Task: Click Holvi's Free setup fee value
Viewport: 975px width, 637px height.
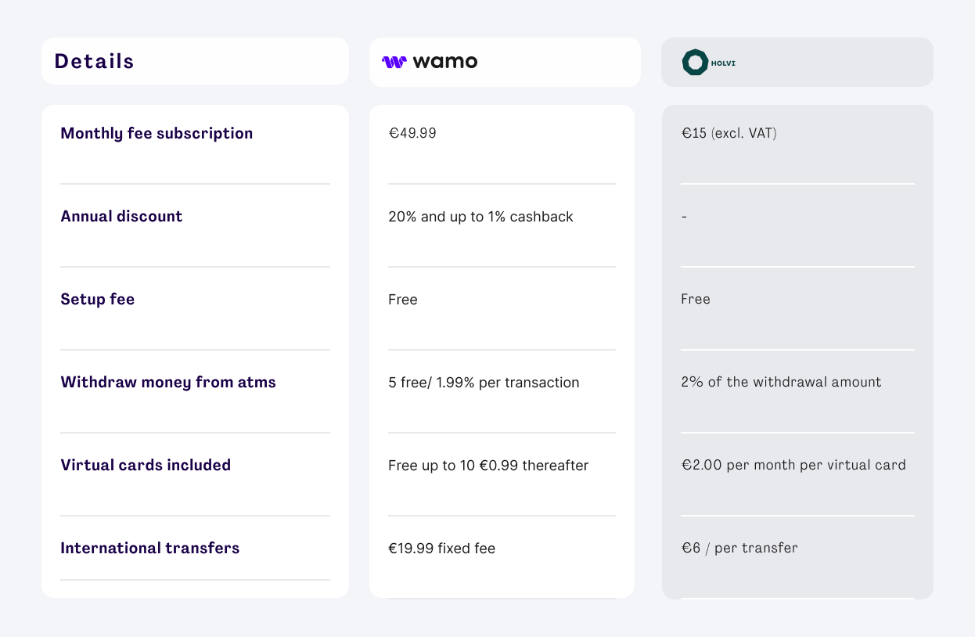Action: coord(696,299)
